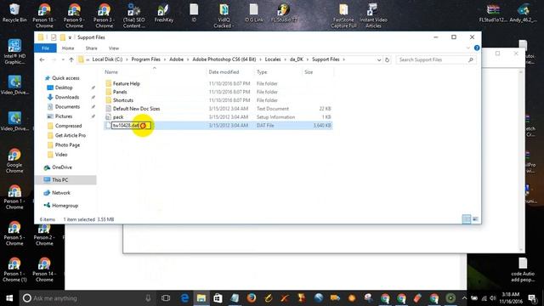
Task: Go up one folder level with Up arrow
Action: pyautogui.click(x=71, y=59)
